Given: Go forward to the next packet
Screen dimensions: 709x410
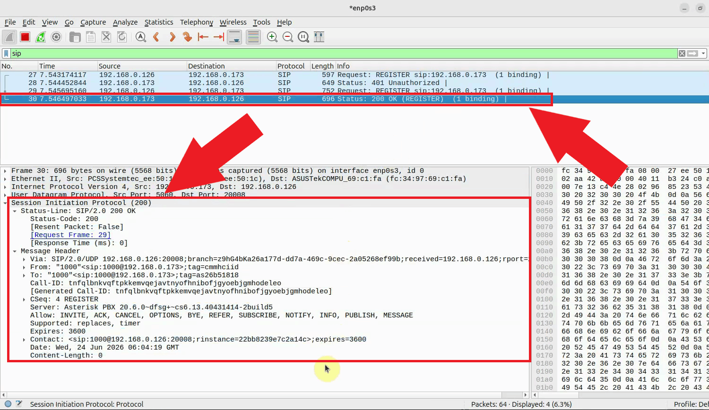Looking at the screenshot, I should point(172,37).
